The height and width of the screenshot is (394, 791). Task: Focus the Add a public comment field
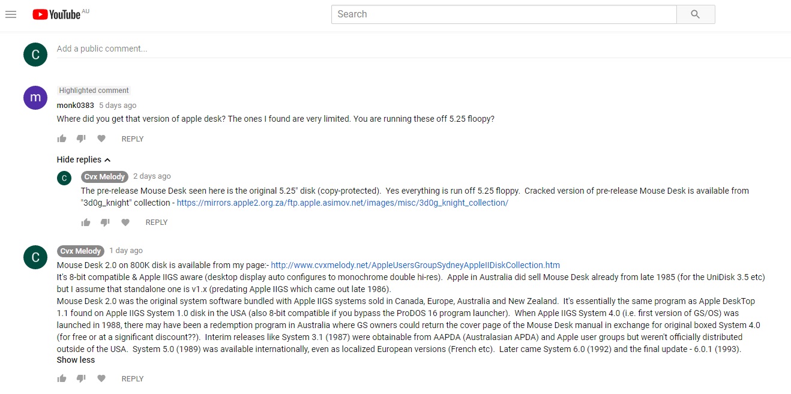423,49
